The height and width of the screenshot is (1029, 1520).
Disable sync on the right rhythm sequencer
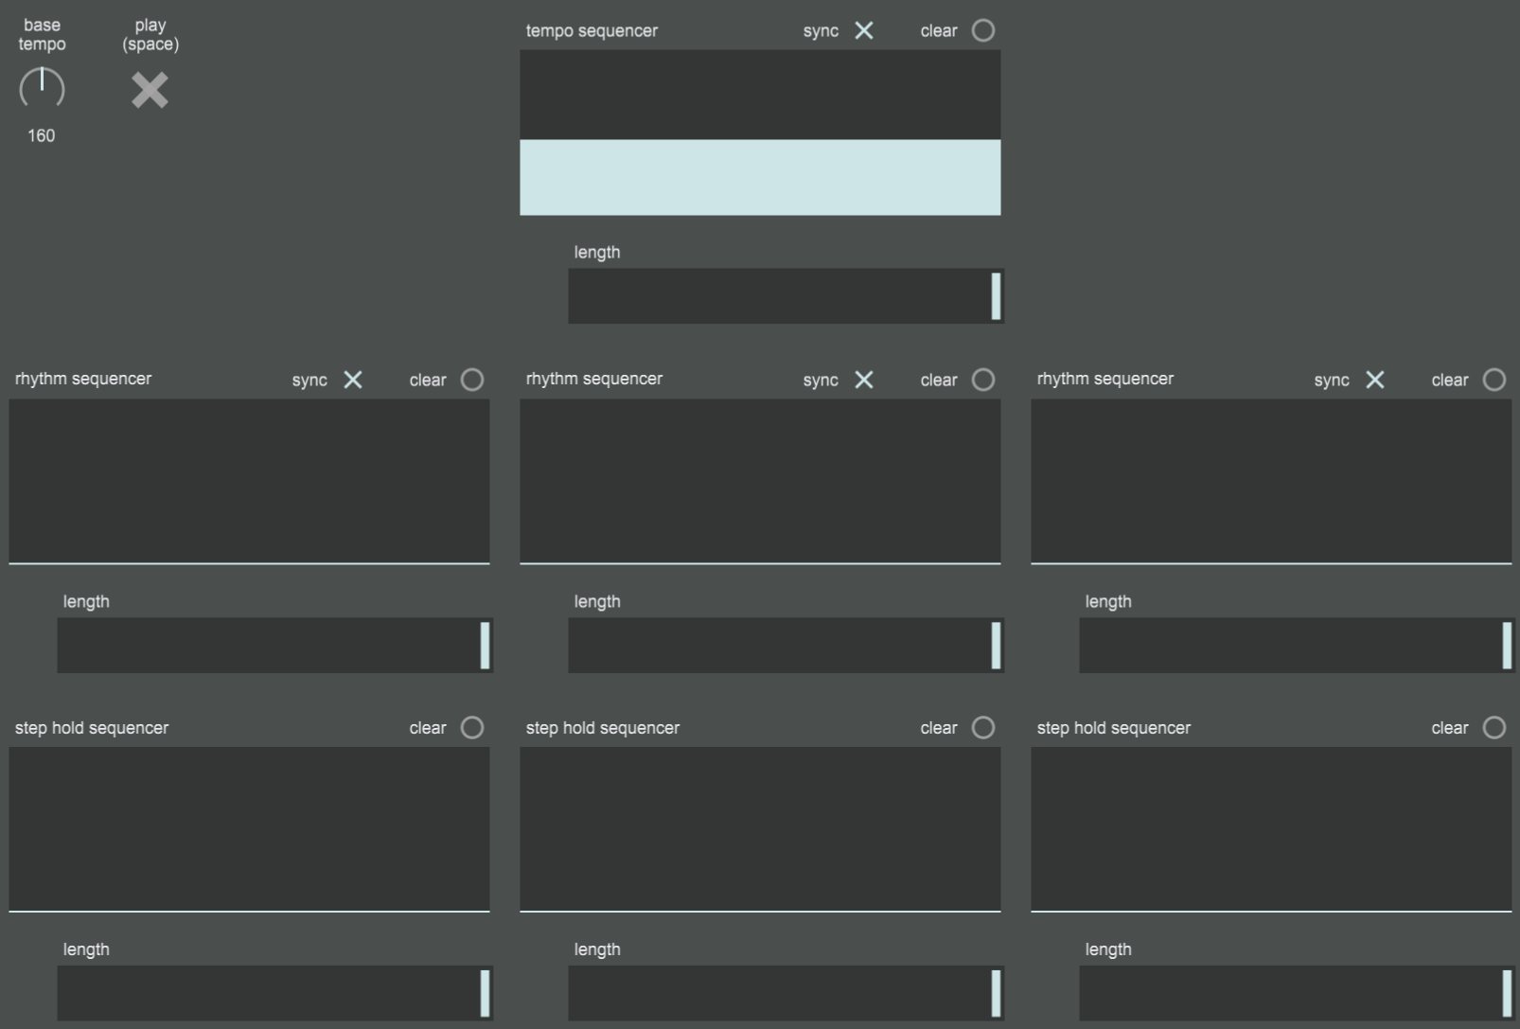coord(1374,380)
